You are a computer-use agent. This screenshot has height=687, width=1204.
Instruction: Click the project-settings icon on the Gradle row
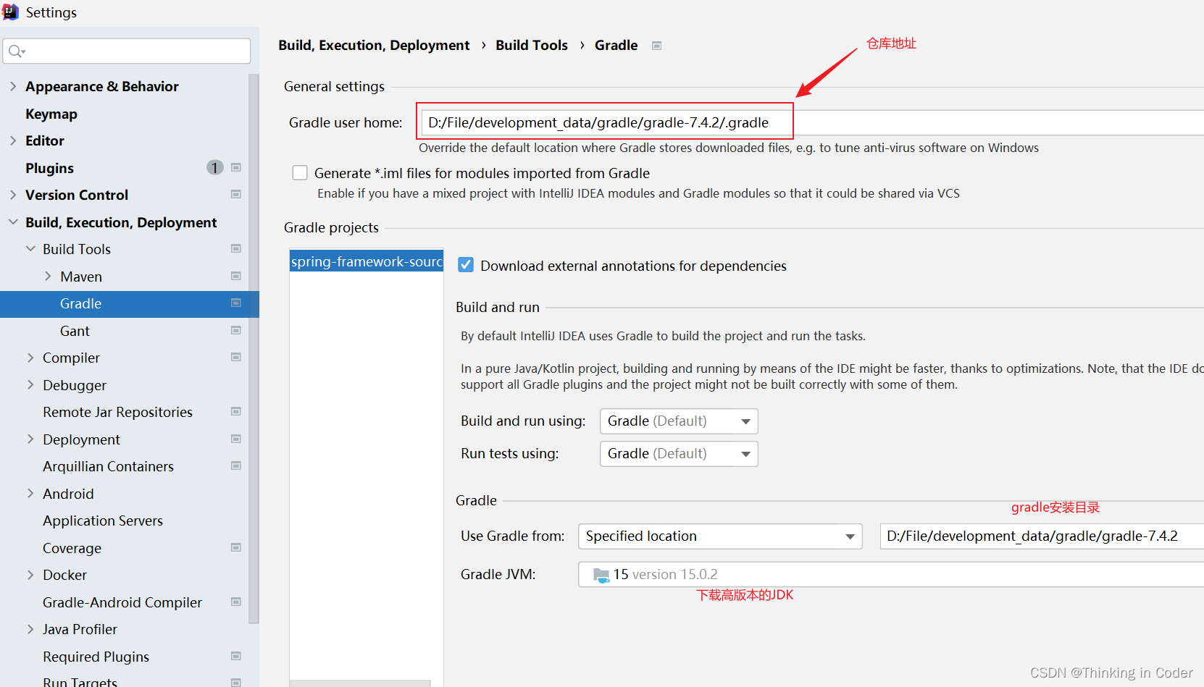pos(235,303)
